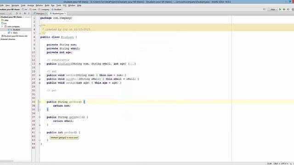This screenshot has width=294, height=165.
Task: Click collapse all icon in Project panel toolbar
Action: pyautogui.click(x=20, y=13)
